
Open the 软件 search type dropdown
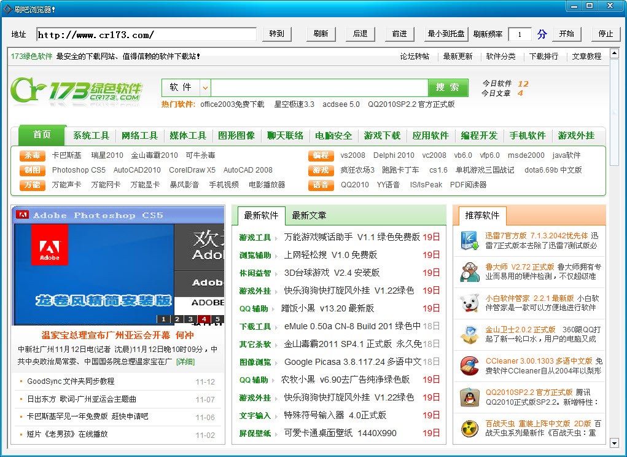(x=205, y=88)
